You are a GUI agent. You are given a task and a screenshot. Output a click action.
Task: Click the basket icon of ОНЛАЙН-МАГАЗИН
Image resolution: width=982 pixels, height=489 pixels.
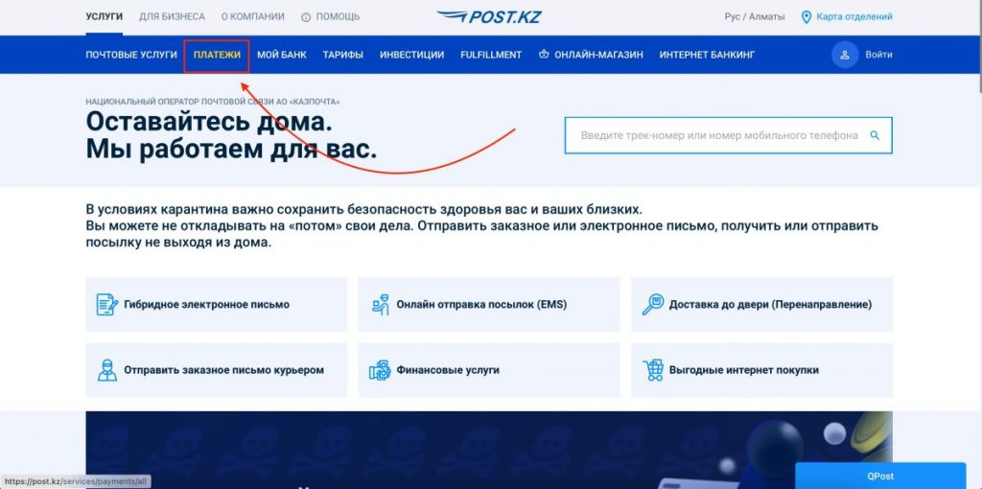click(544, 55)
